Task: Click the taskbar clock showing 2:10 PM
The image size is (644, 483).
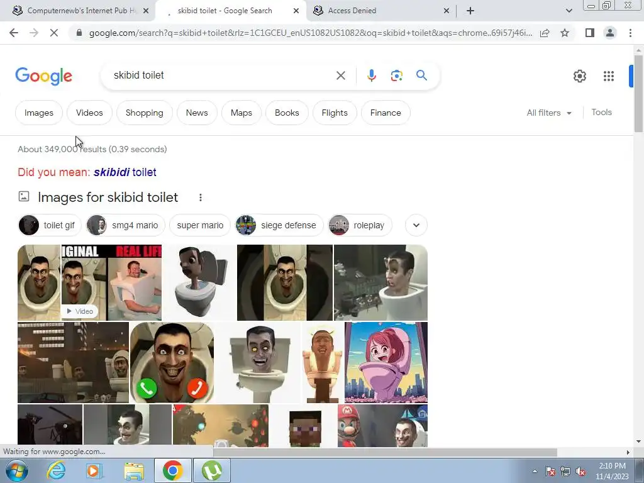Action: (612, 470)
